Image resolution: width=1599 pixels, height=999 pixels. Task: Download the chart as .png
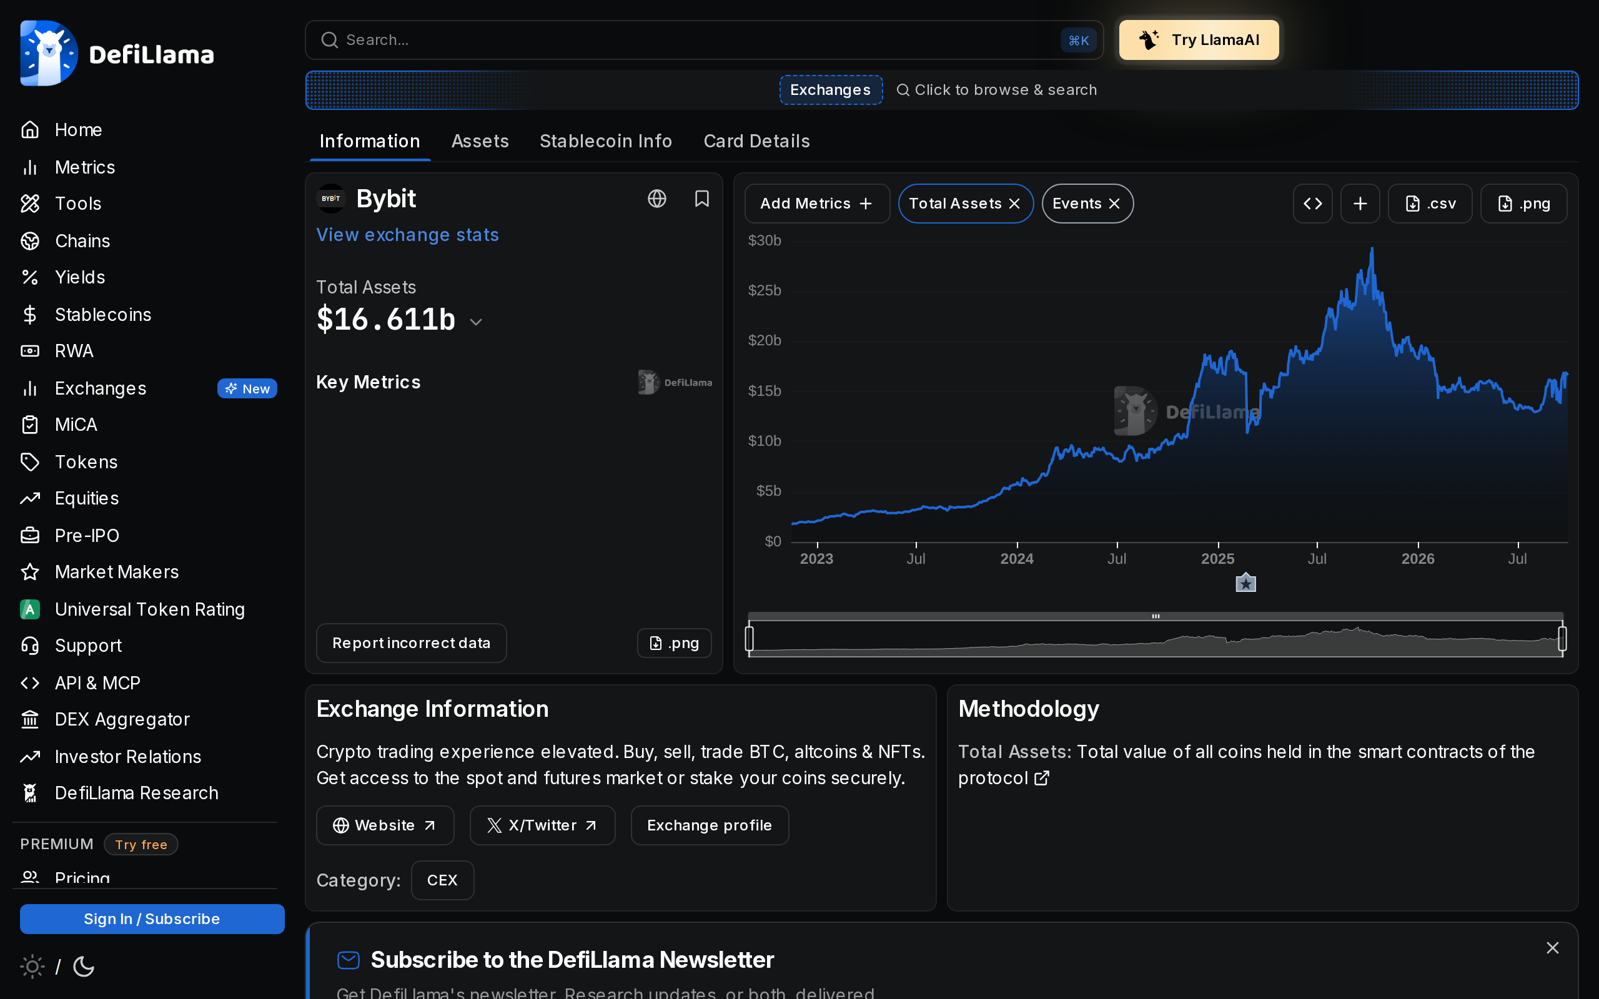pyautogui.click(x=1523, y=204)
